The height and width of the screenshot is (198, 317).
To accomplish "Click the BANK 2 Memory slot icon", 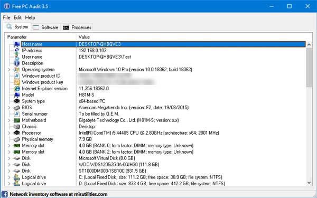I will tap(17, 152).
